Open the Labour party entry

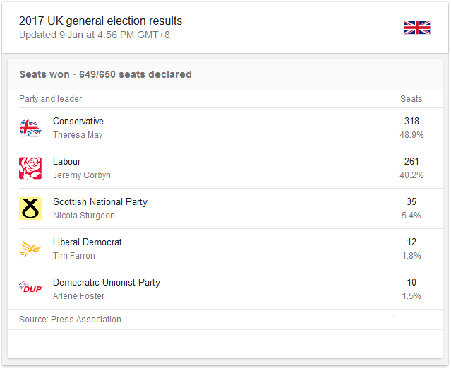click(x=67, y=162)
